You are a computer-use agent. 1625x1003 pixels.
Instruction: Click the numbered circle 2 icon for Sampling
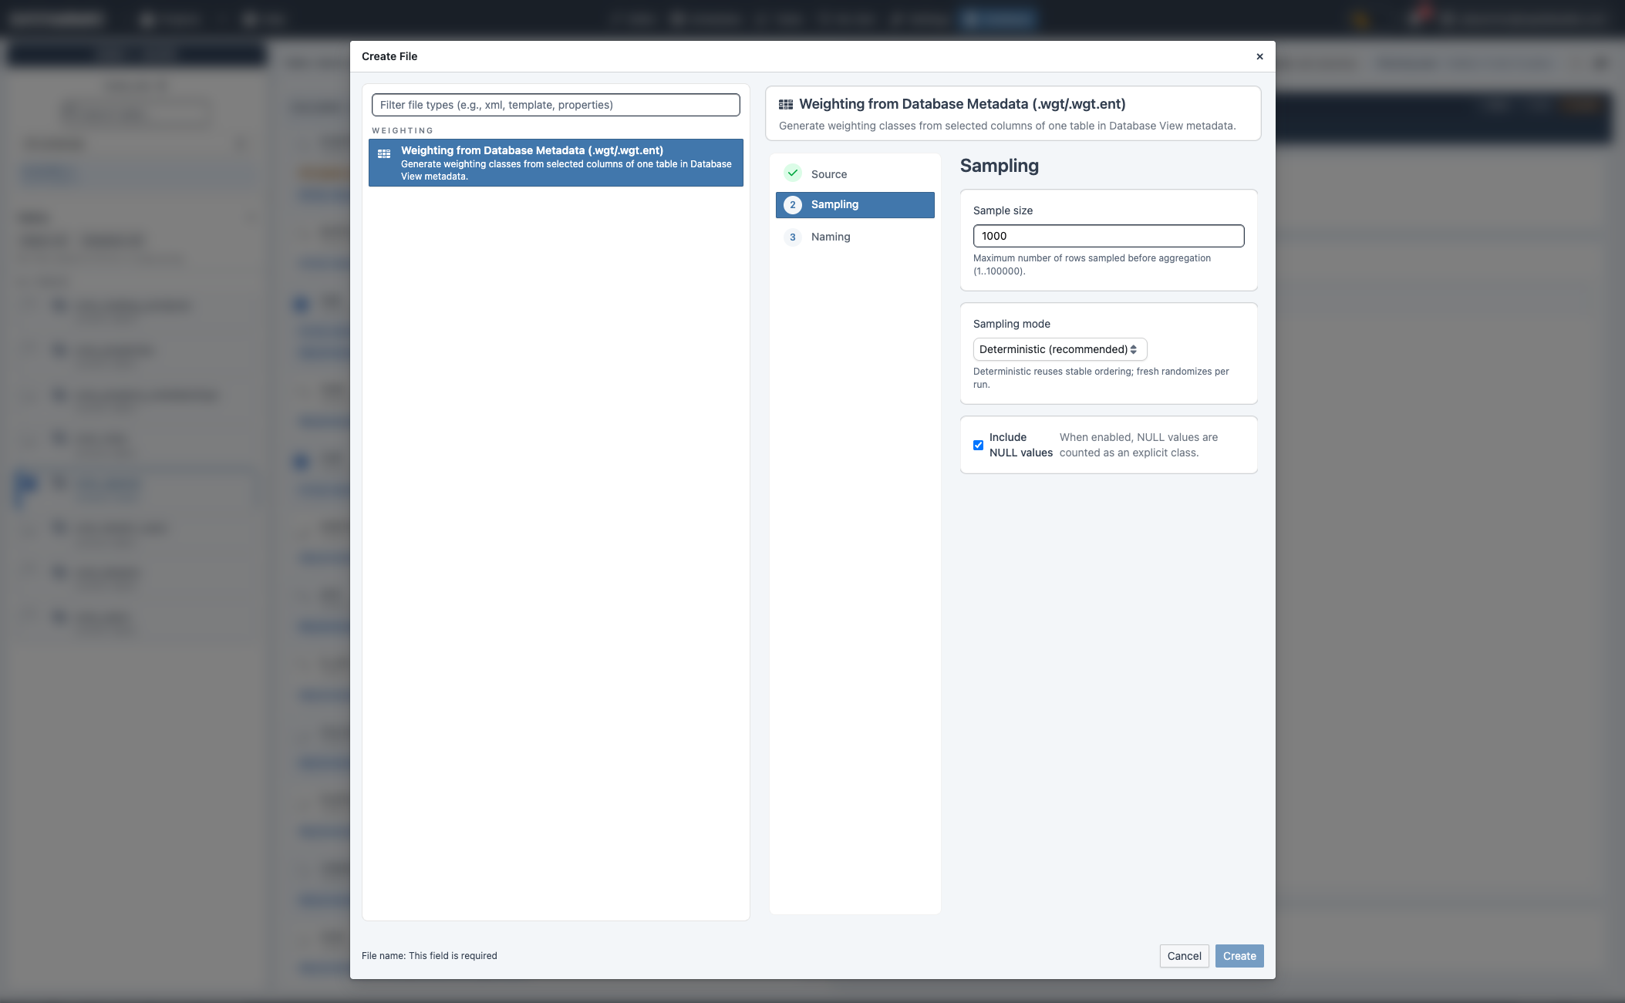coord(794,204)
